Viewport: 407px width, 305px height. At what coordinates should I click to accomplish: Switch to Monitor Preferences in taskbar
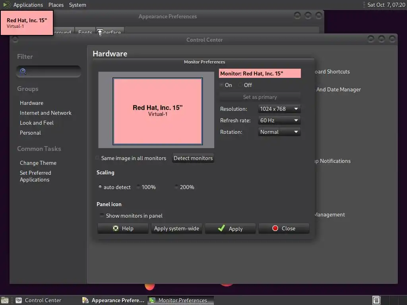[x=181, y=300]
